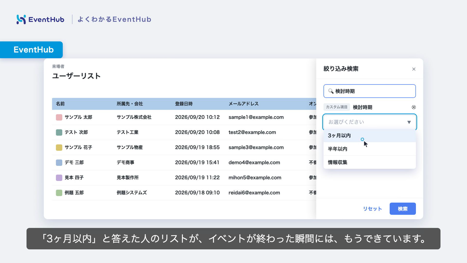Click email sample1@example.com

pyautogui.click(x=256, y=117)
